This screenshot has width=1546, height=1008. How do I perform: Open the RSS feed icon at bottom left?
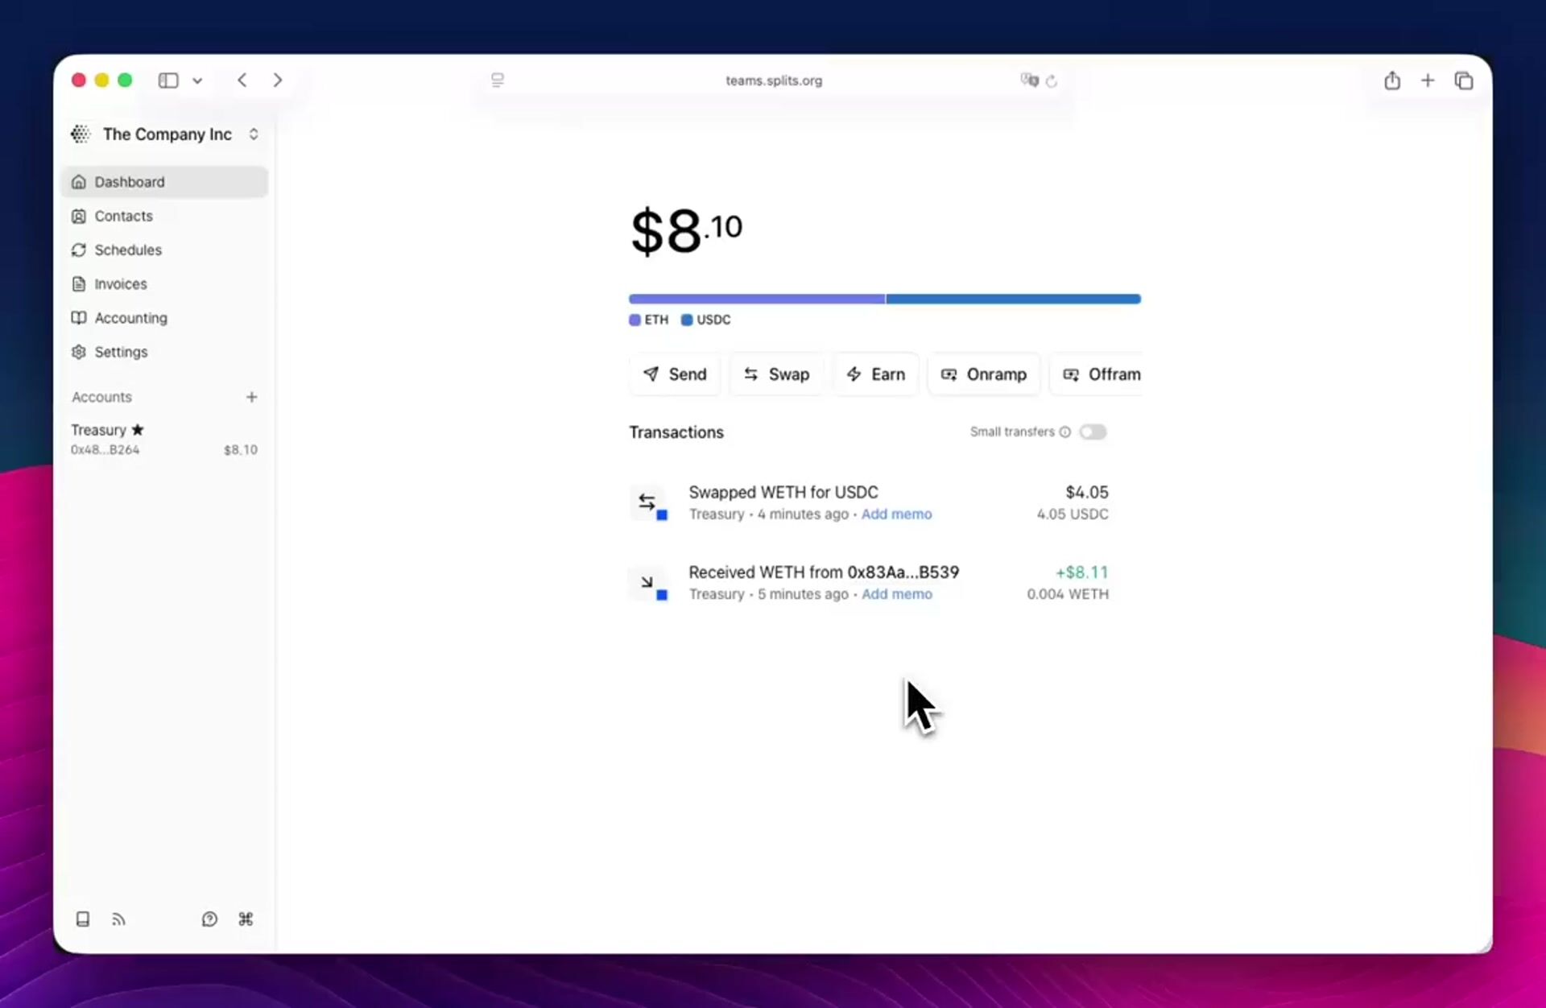pyautogui.click(x=118, y=919)
